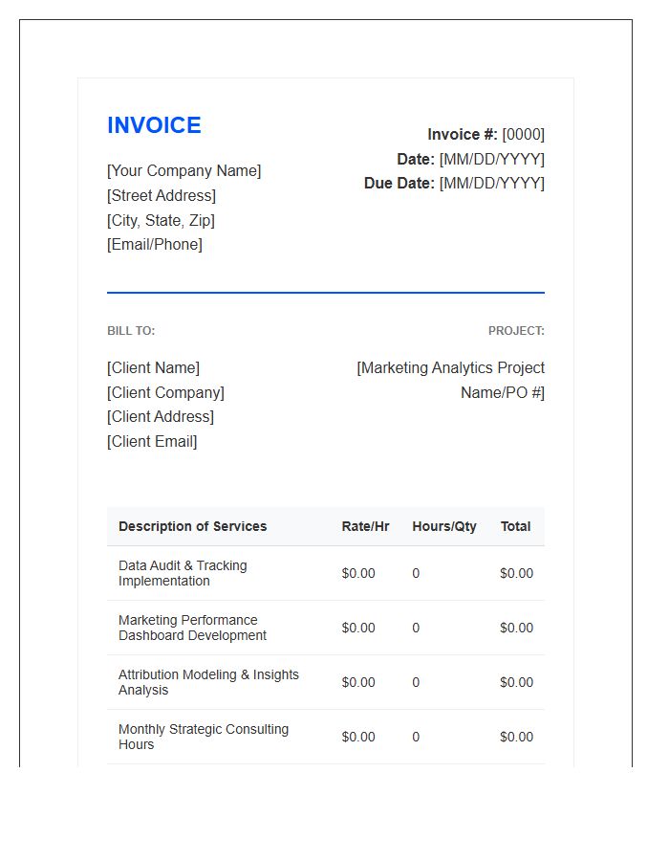Select Monthly Strategic Consulting Hours description
The width and height of the screenshot is (669, 861).
(x=204, y=737)
